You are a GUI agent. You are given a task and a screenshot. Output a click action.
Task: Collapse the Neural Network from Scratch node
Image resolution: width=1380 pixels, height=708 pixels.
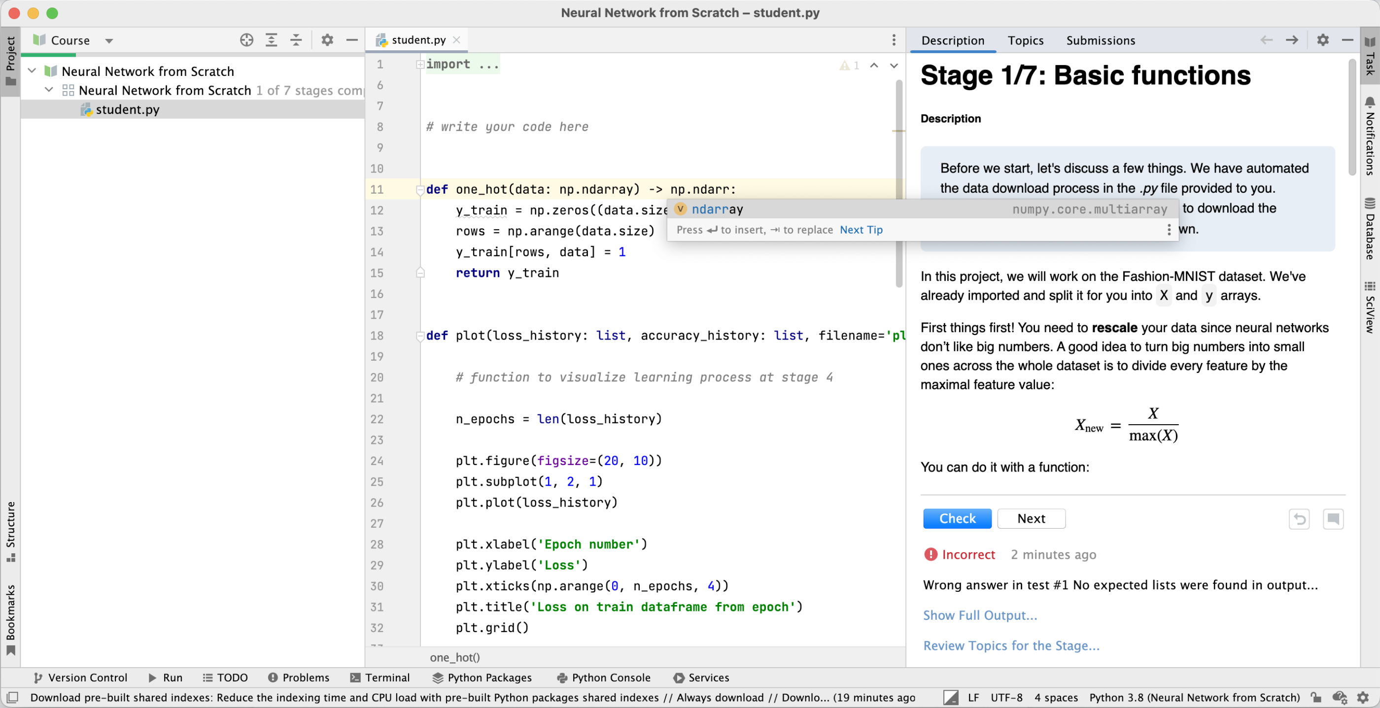pyautogui.click(x=32, y=70)
